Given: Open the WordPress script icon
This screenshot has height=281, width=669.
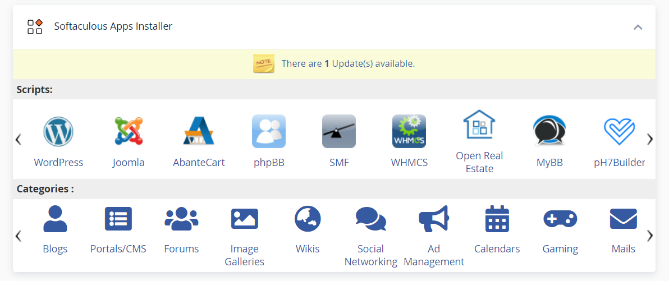Looking at the screenshot, I should [x=58, y=131].
